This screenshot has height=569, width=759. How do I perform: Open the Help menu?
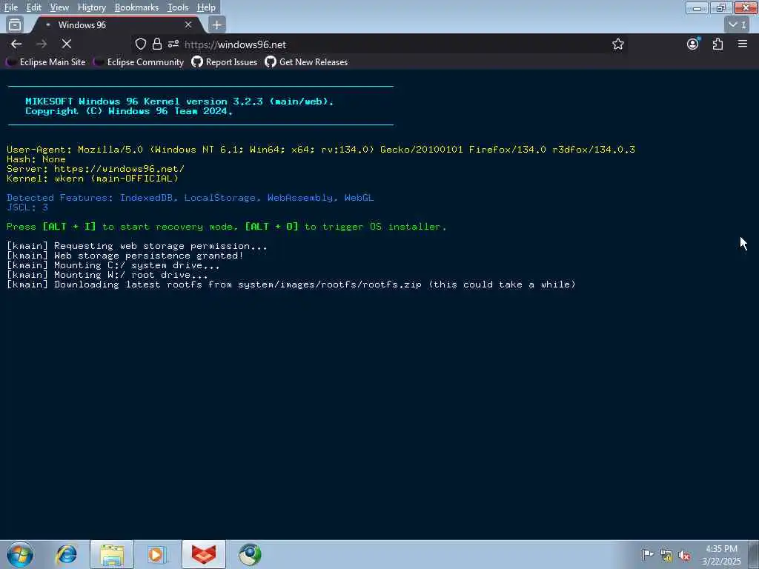coord(206,7)
